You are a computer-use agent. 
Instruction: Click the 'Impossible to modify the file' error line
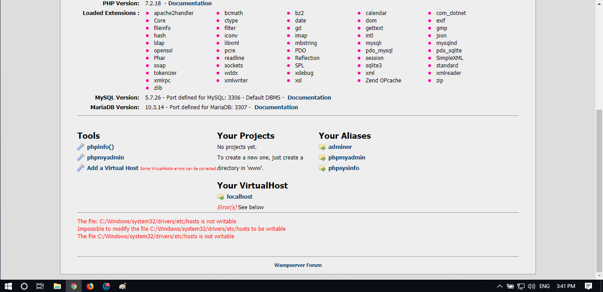181,229
